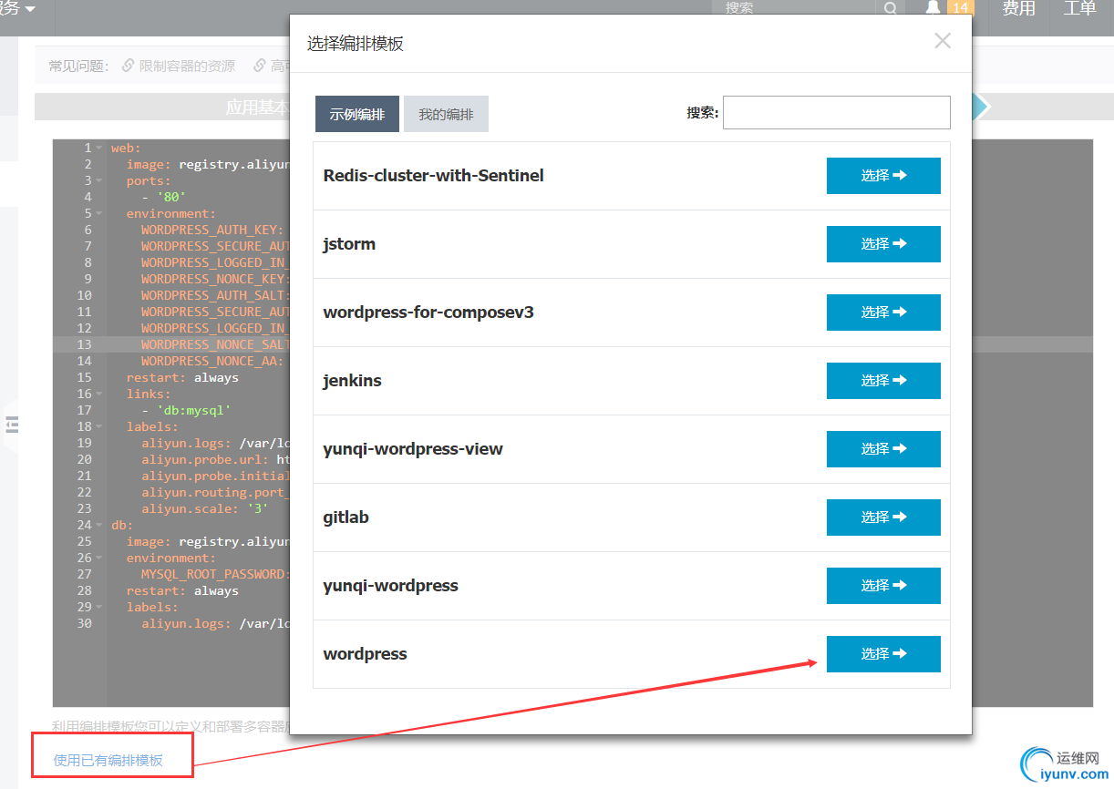Viewport: 1114px width, 789px height.
Task: Switch to the 我的编排 tab
Action: (446, 114)
